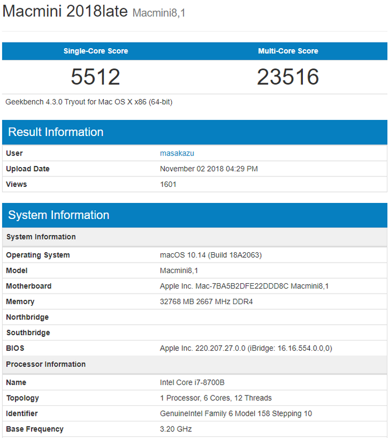The height and width of the screenshot is (438, 389).
Task: Click the Motherboard row label
Action: (29, 286)
